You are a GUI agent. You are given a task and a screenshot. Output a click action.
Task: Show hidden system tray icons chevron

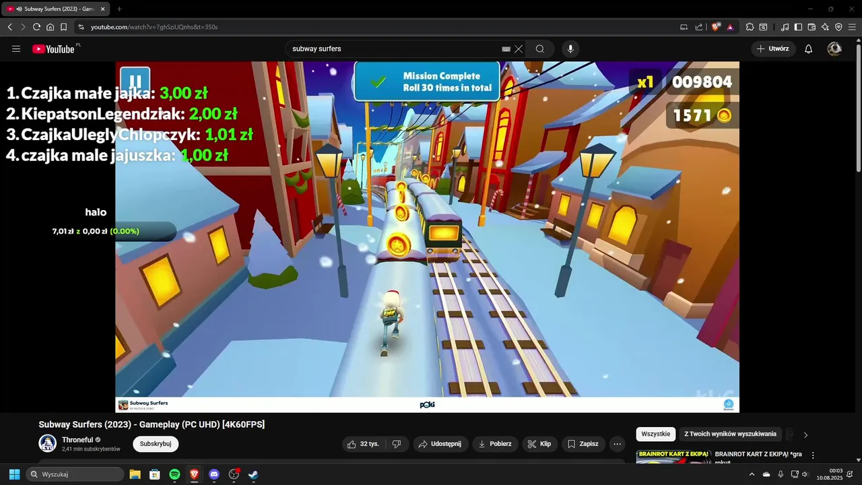tap(752, 474)
